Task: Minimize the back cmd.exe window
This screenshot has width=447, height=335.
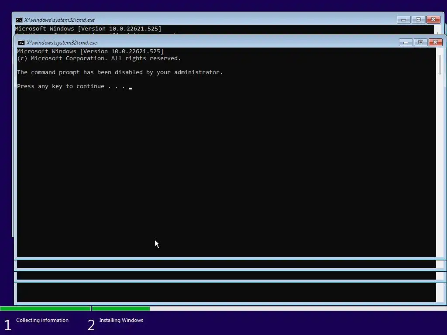Action: click(x=403, y=20)
